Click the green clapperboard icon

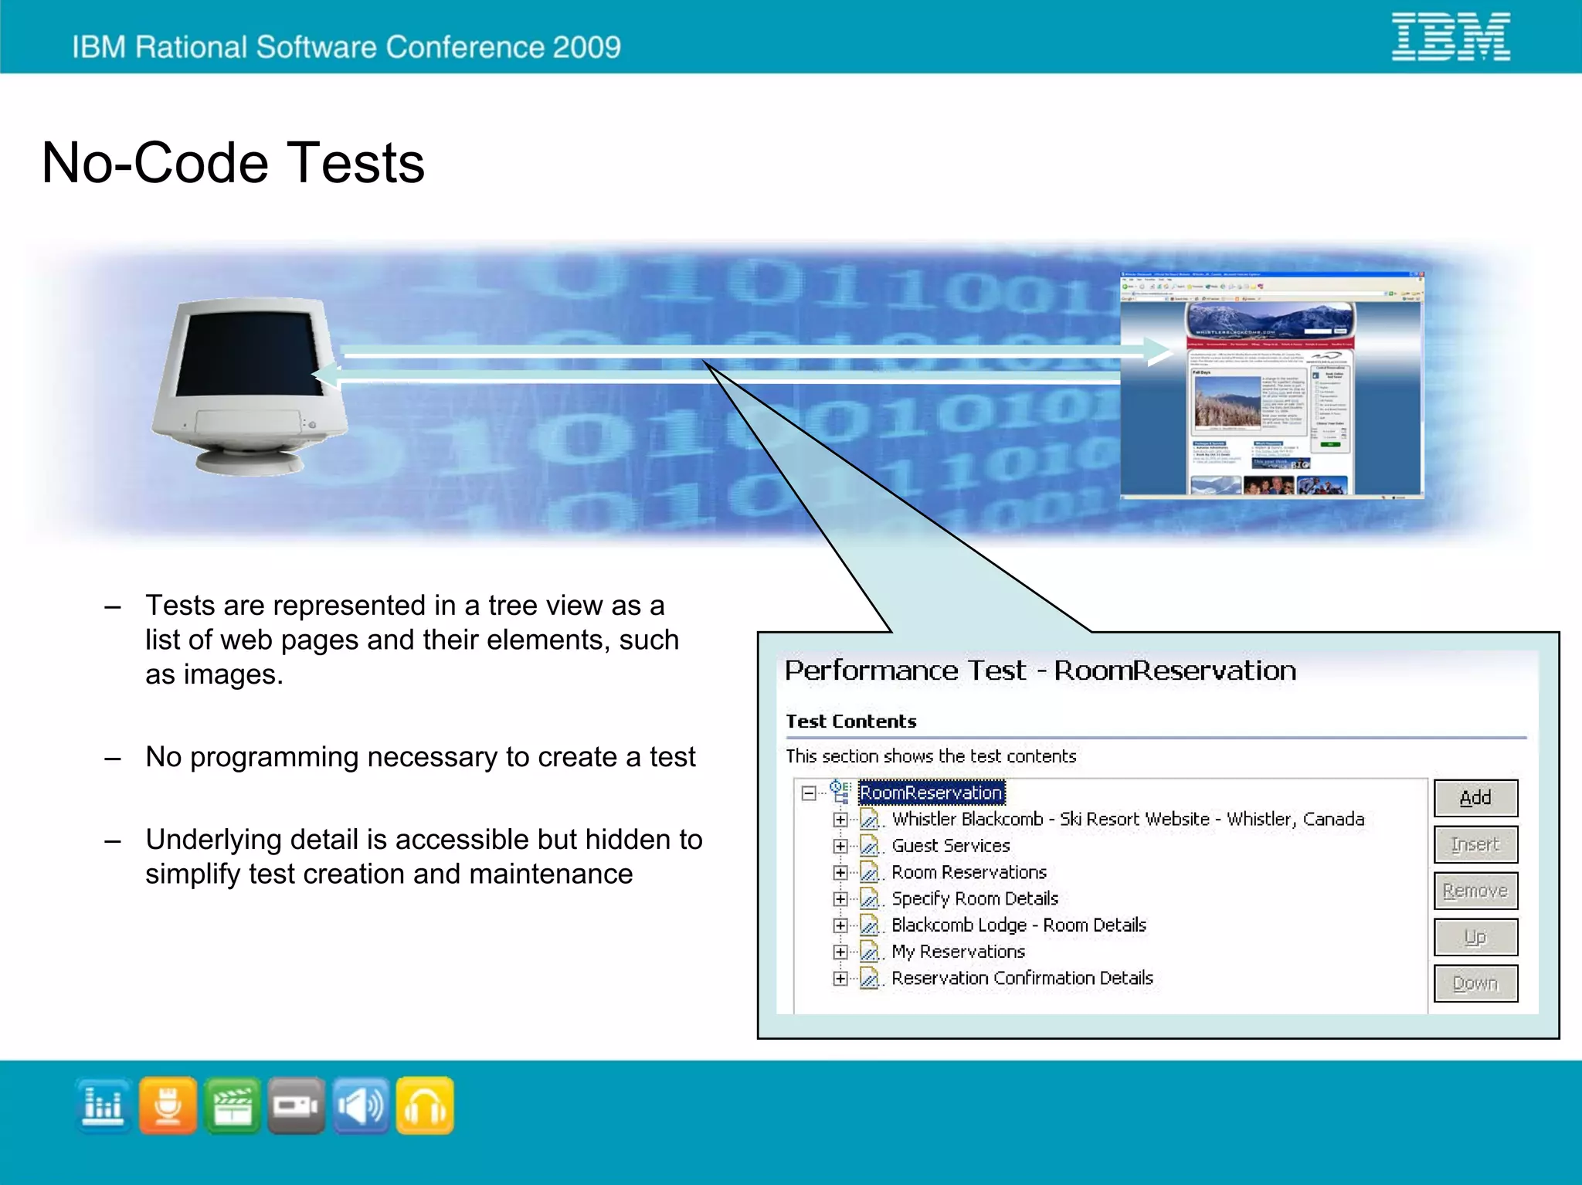[233, 1106]
